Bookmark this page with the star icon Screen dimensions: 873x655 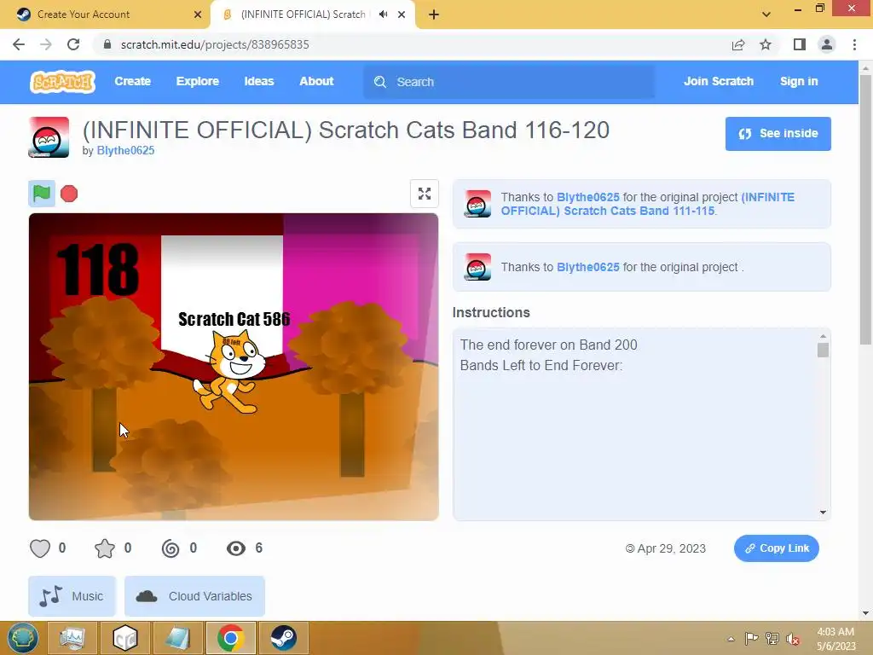766,44
